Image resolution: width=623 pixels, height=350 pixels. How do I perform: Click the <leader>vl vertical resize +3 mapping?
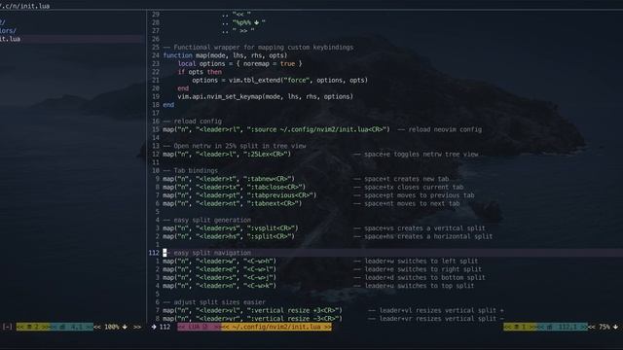pyautogui.click(x=253, y=310)
